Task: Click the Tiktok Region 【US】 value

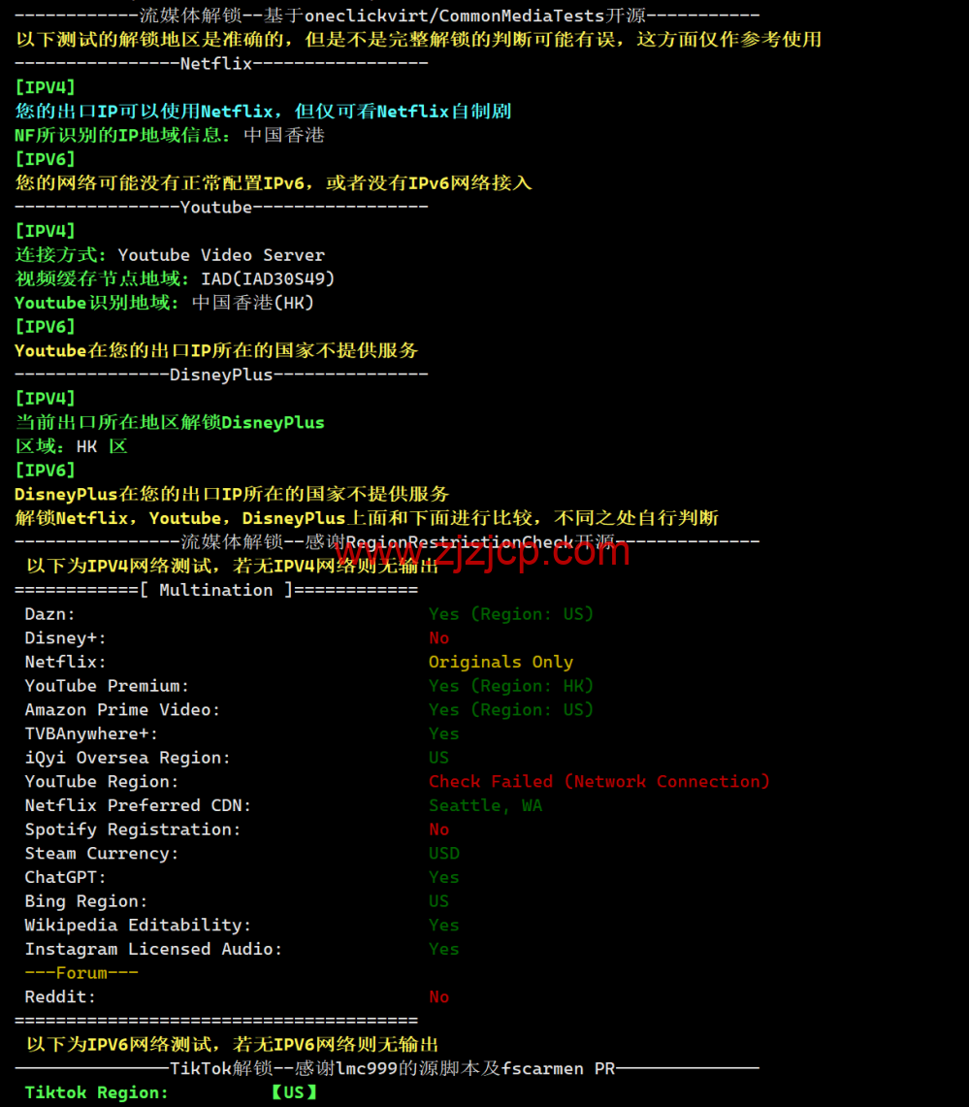Action: 294,1092
